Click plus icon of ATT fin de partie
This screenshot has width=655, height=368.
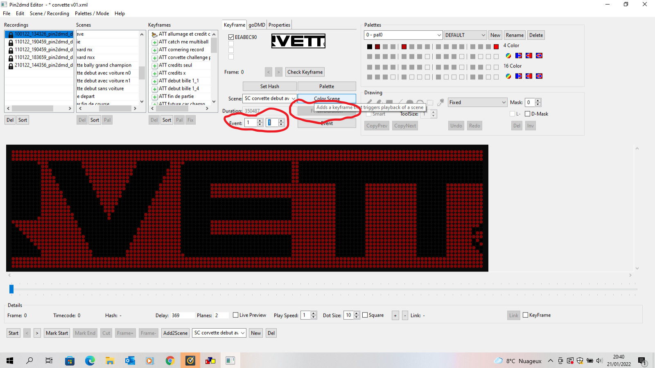point(155,97)
